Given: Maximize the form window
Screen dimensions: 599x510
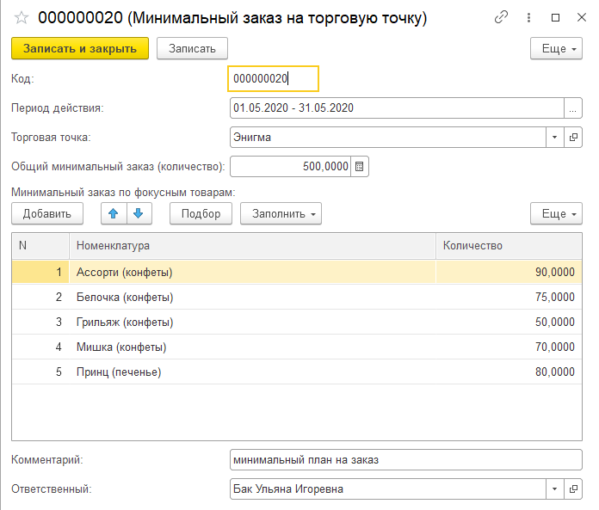Looking at the screenshot, I should (555, 17).
